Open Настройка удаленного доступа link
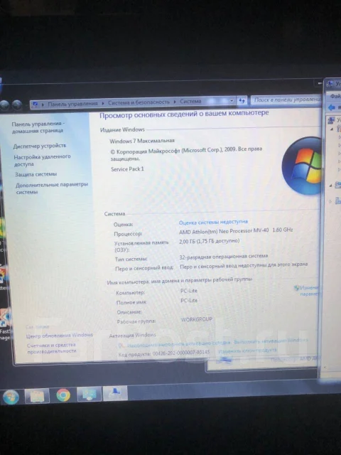Image resolution: width=341 pixels, height=455 pixels. (43, 160)
